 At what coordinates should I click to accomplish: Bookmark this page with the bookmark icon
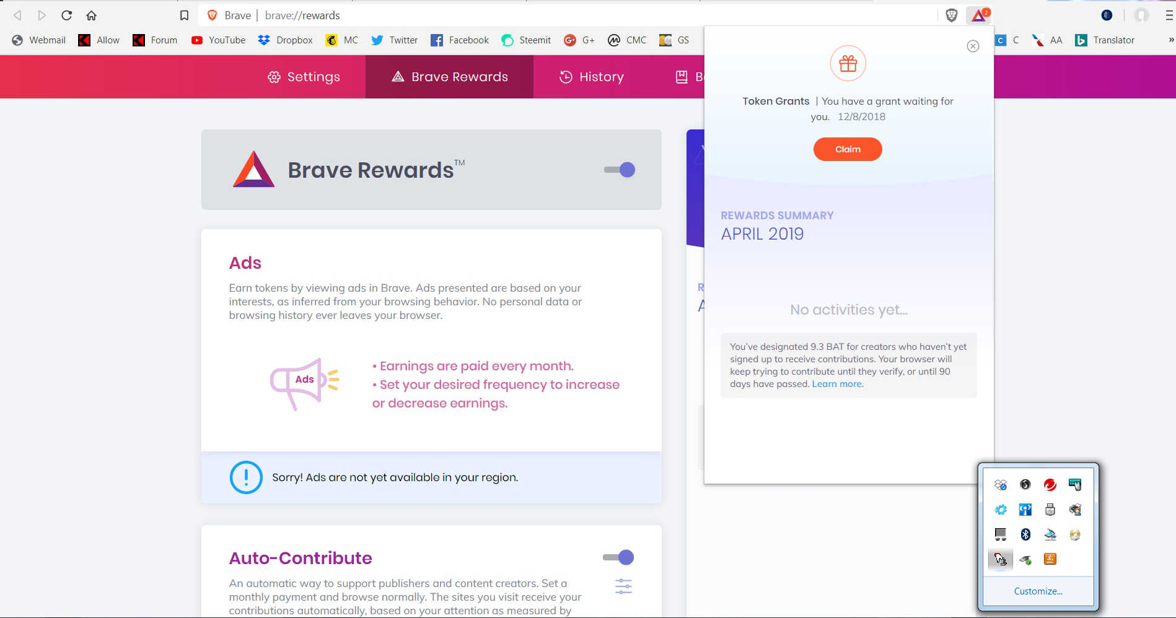coord(184,15)
